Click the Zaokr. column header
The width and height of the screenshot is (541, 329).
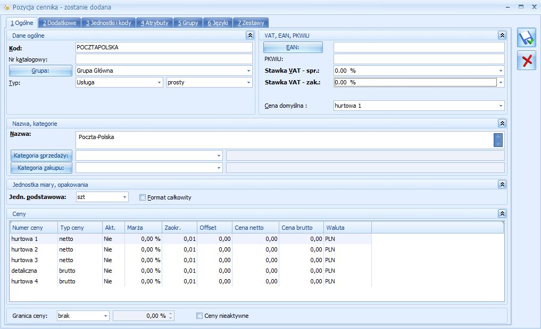pos(179,228)
